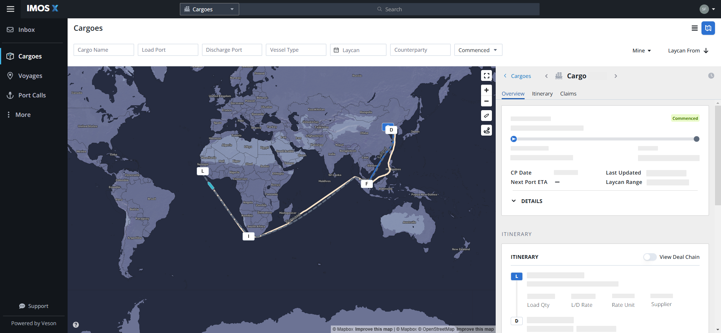Image resolution: width=721 pixels, height=333 pixels.
Task: Zoom out on the map
Action: 486,101
